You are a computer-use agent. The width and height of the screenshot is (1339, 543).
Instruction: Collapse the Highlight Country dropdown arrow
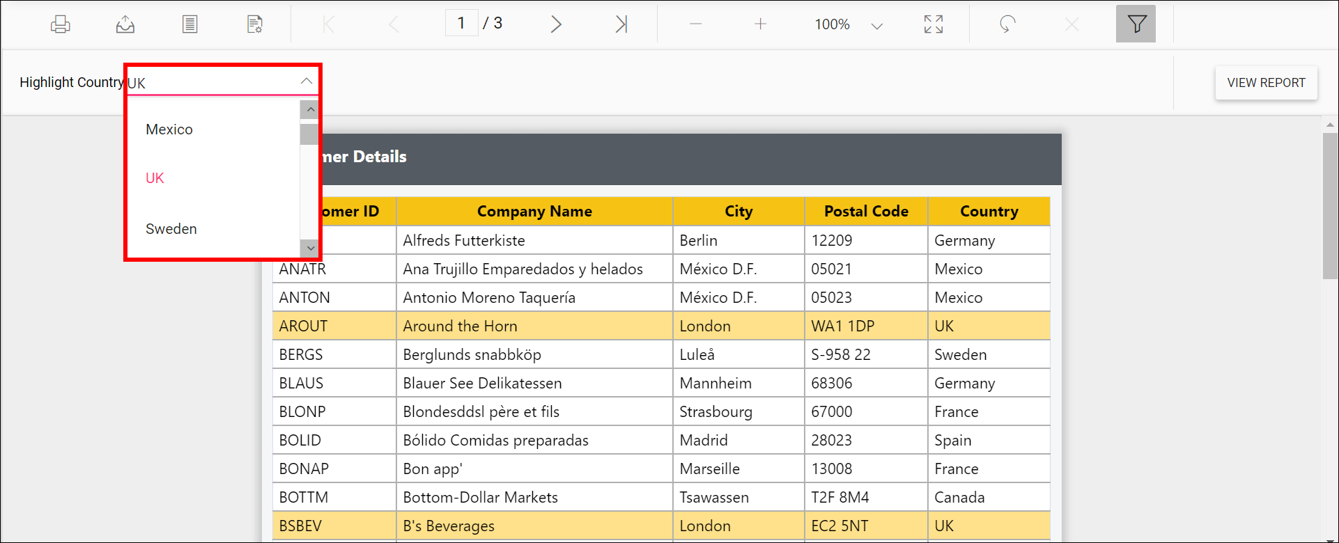pos(307,81)
